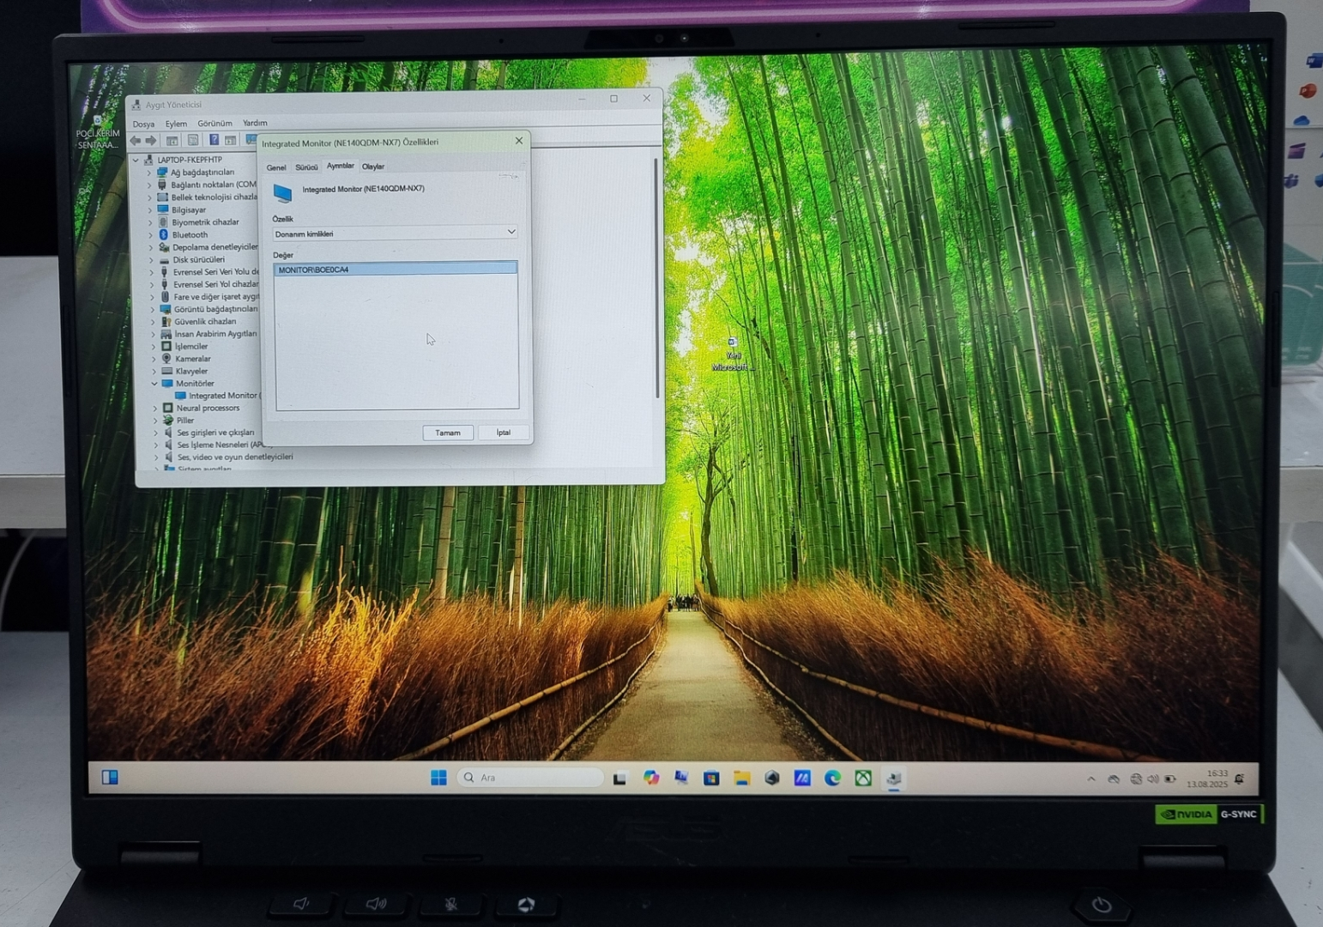The image size is (1323, 927).
Task: Click the İptal button
Action: click(x=503, y=433)
